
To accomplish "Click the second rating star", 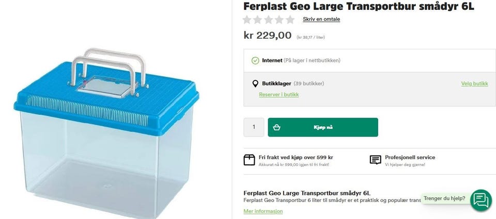I will tap(258, 20).
